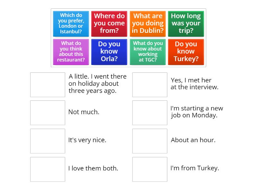Choose the empty box next to 'I love them both.'

tap(48, 169)
